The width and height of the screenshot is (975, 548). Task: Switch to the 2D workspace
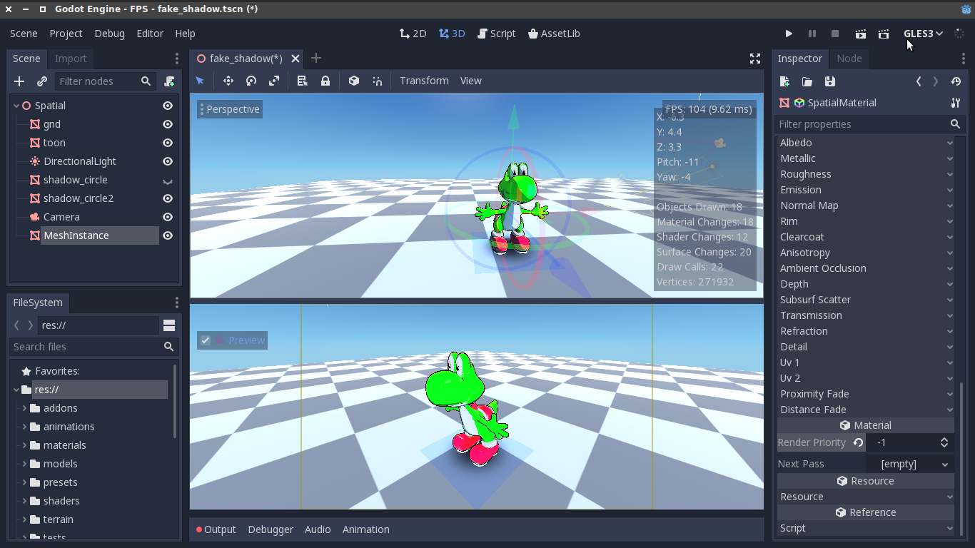click(413, 33)
